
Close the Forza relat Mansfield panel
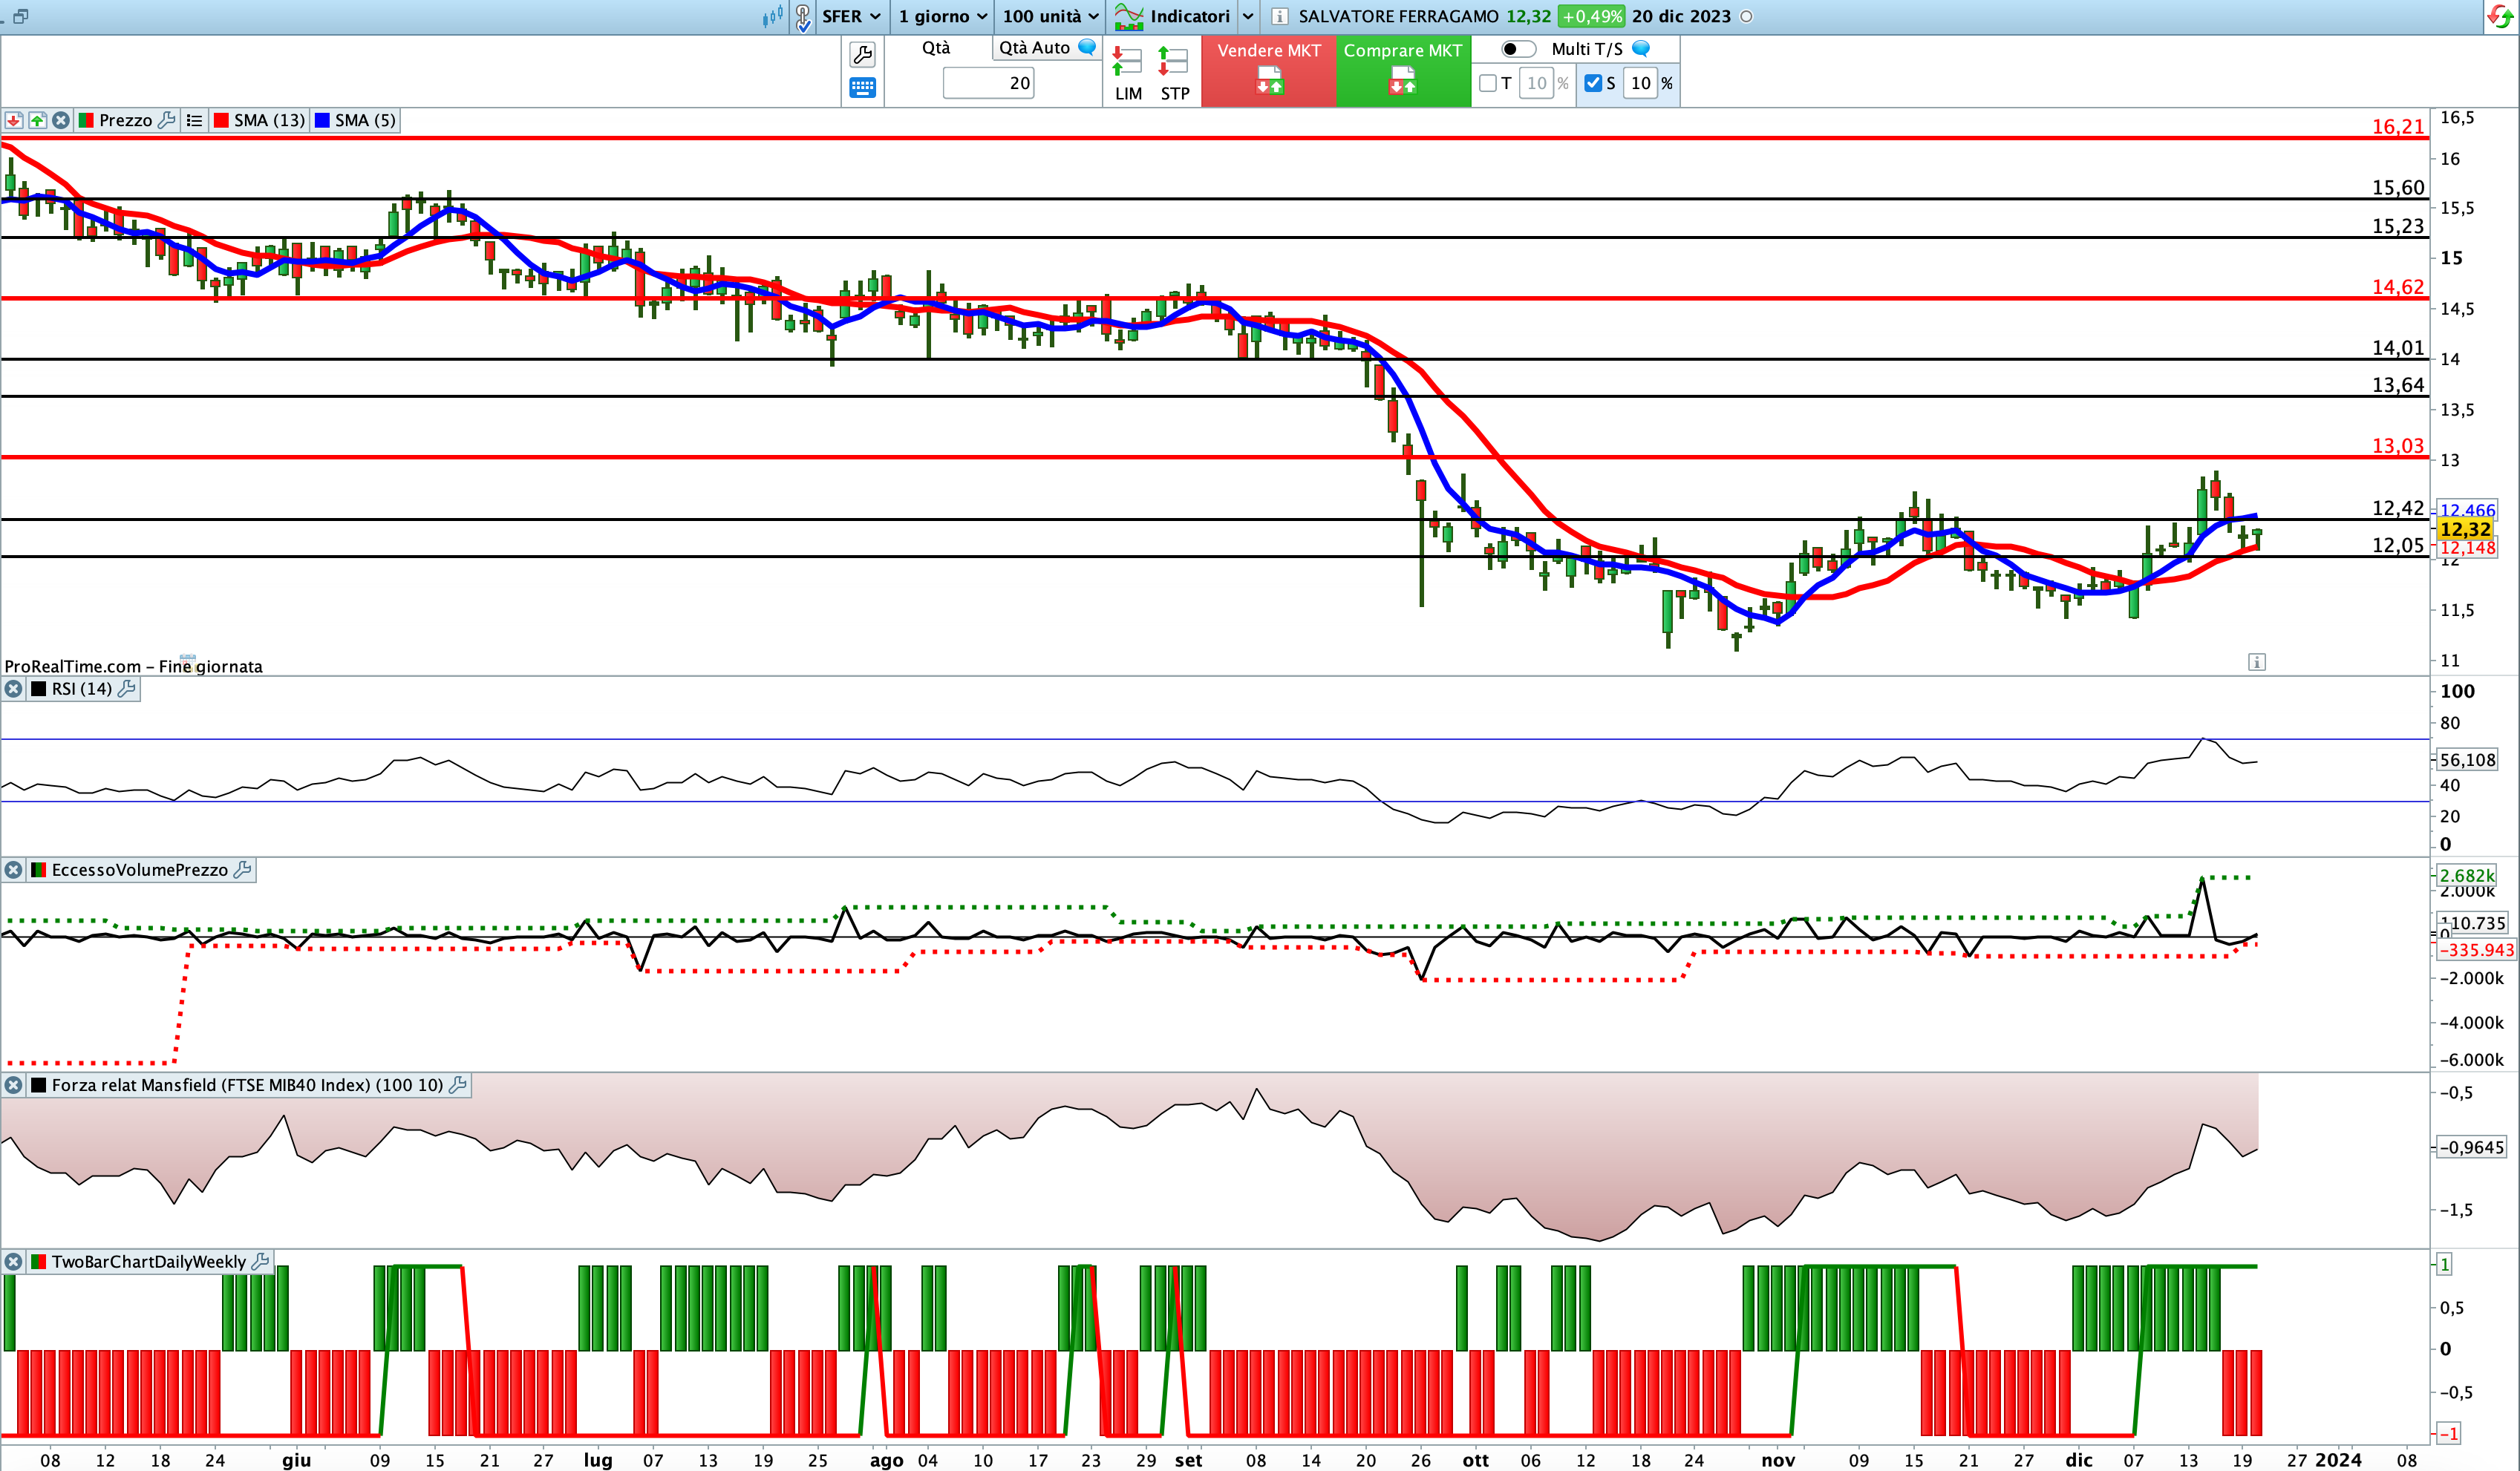13,1085
